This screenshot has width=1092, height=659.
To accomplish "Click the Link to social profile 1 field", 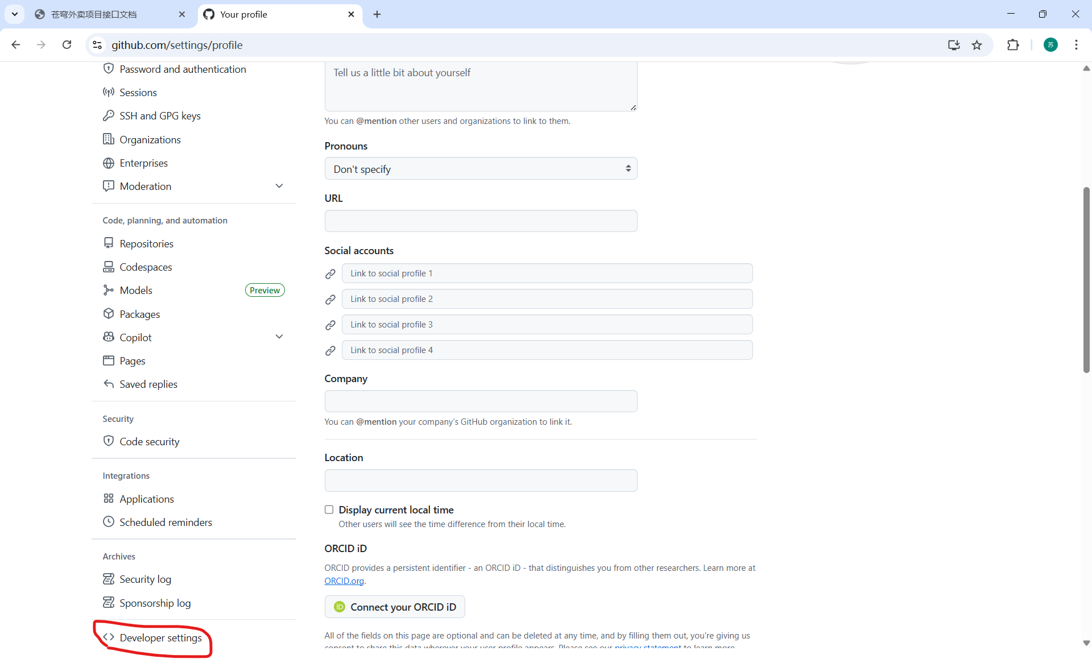I will (x=547, y=273).
